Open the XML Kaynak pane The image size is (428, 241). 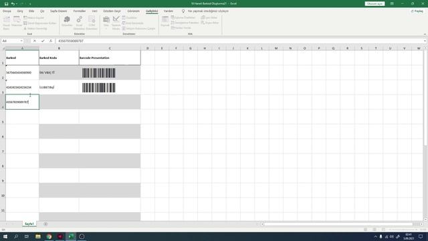[165, 21]
